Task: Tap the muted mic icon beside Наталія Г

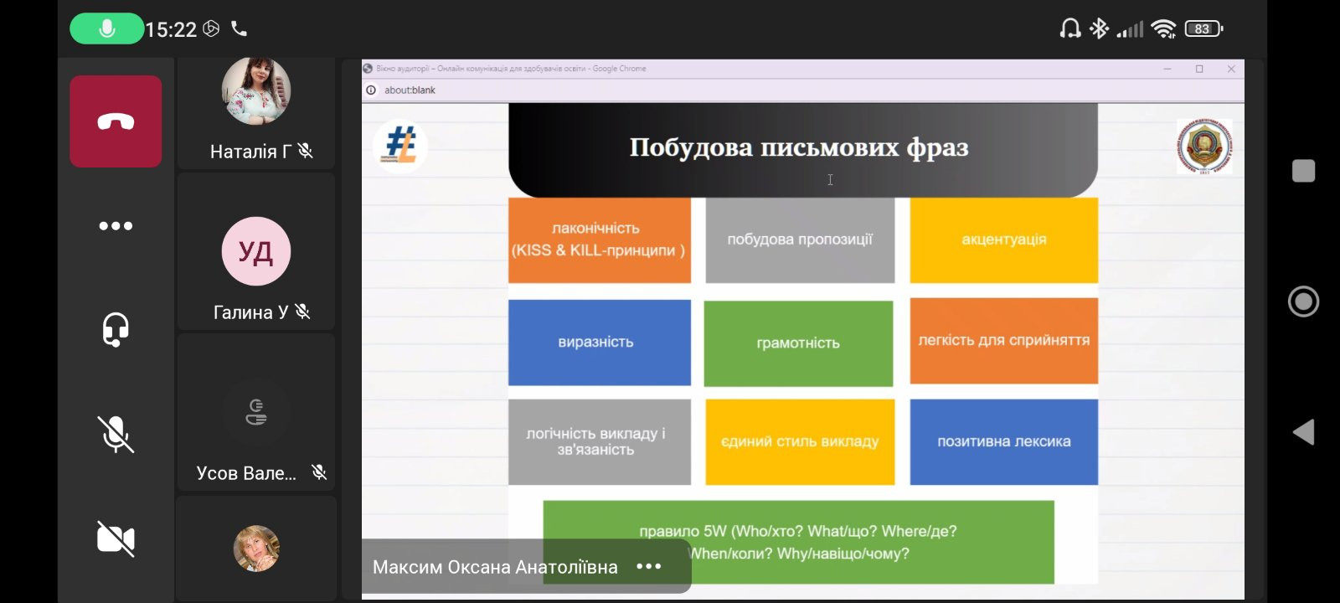Action: 306,151
